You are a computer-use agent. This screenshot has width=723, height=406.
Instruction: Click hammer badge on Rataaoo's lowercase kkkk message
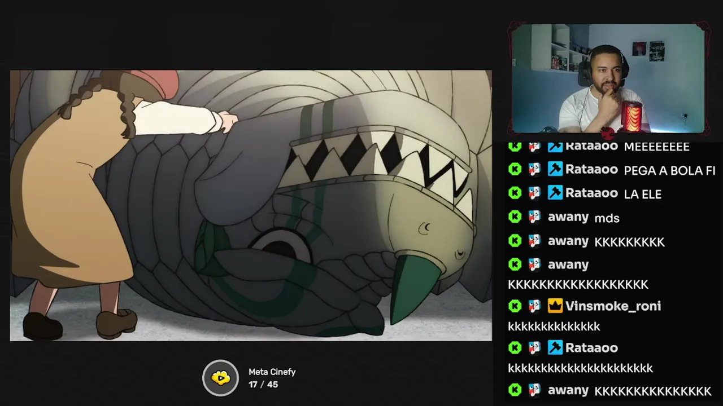pos(555,347)
